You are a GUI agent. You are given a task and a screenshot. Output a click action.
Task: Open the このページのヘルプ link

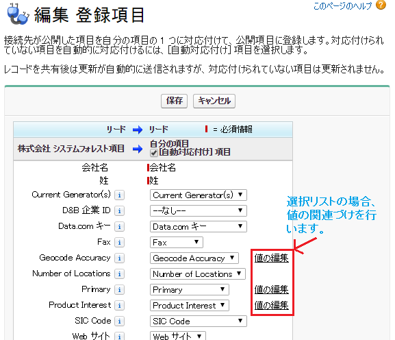coord(342,5)
